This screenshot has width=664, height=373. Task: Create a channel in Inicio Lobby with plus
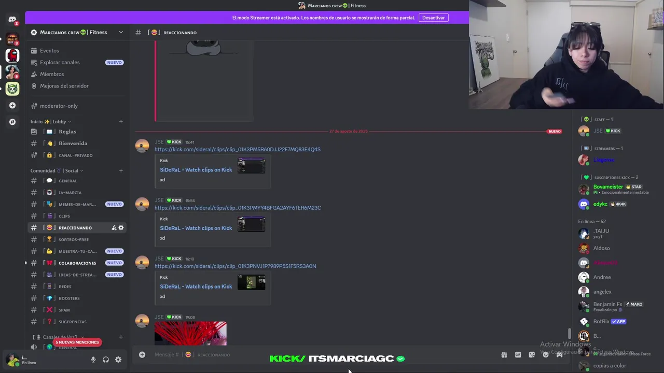(121, 122)
